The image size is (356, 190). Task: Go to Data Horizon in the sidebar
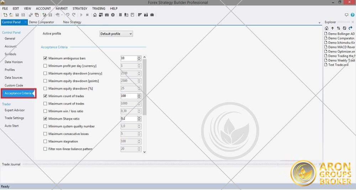coord(14,62)
